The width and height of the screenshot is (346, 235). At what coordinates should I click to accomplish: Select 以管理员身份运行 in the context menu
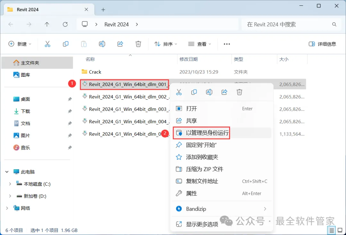click(x=221, y=133)
